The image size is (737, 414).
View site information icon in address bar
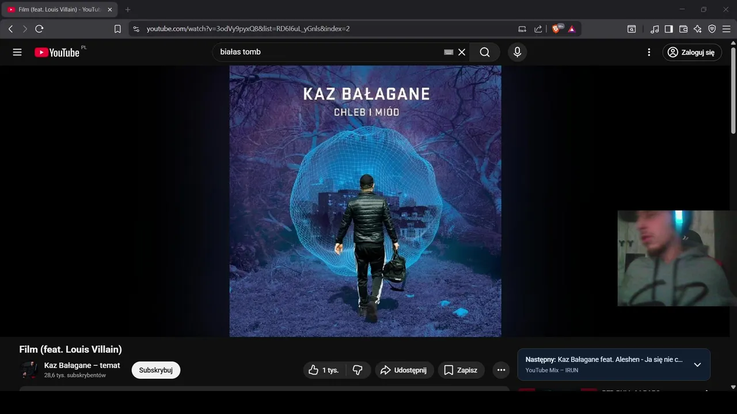point(136,29)
